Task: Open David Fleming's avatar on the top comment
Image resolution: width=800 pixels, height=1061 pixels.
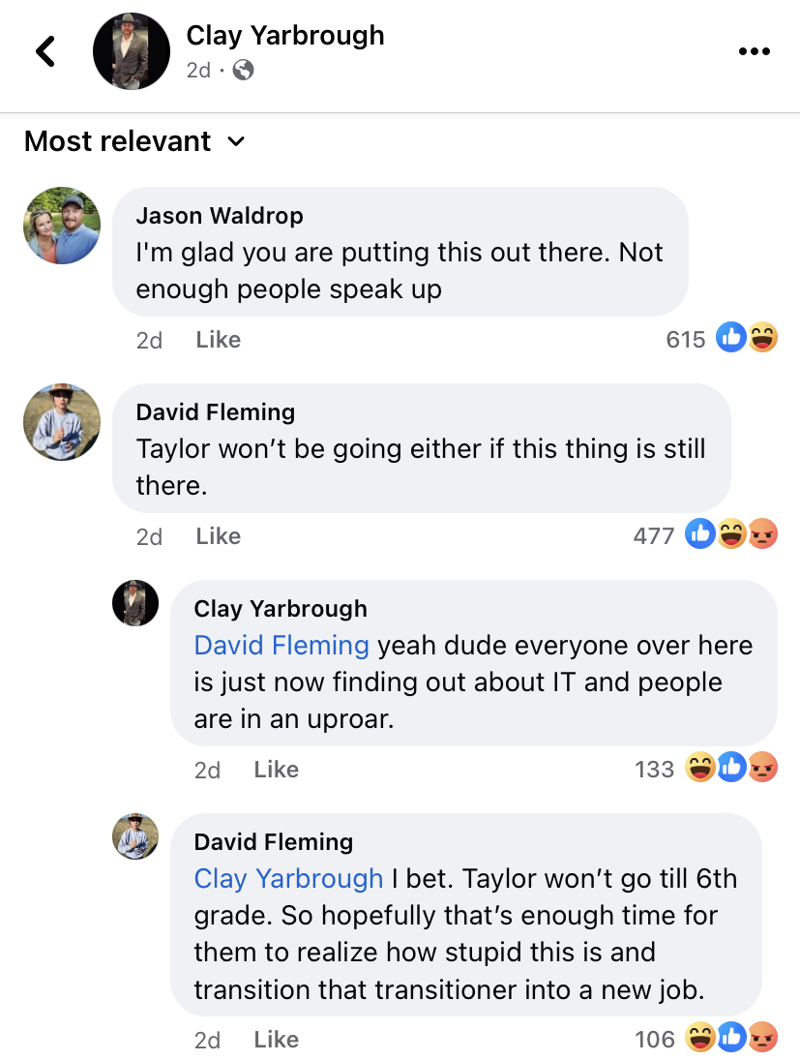Action: coord(62,422)
